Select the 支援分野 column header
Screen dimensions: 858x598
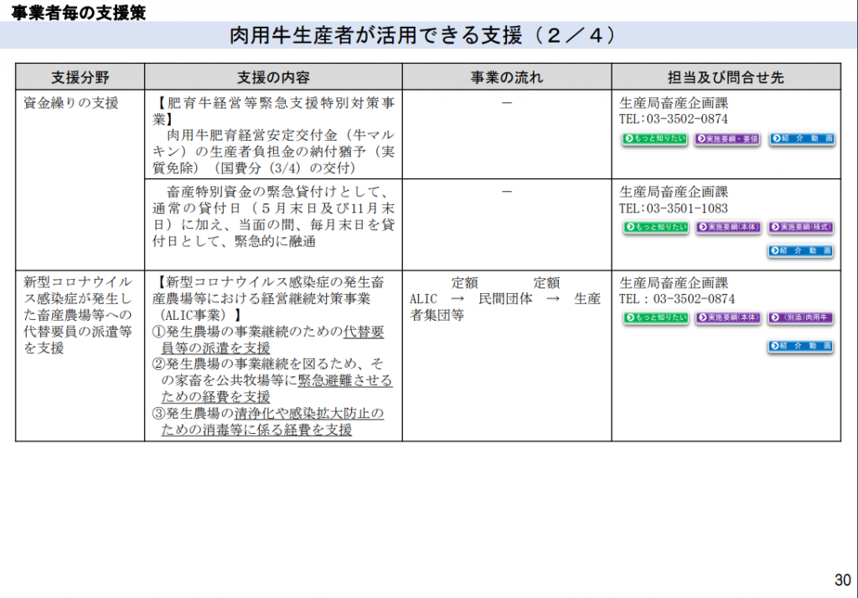click(80, 76)
